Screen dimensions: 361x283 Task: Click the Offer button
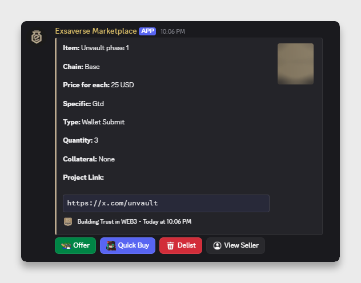tap(75, 245)
